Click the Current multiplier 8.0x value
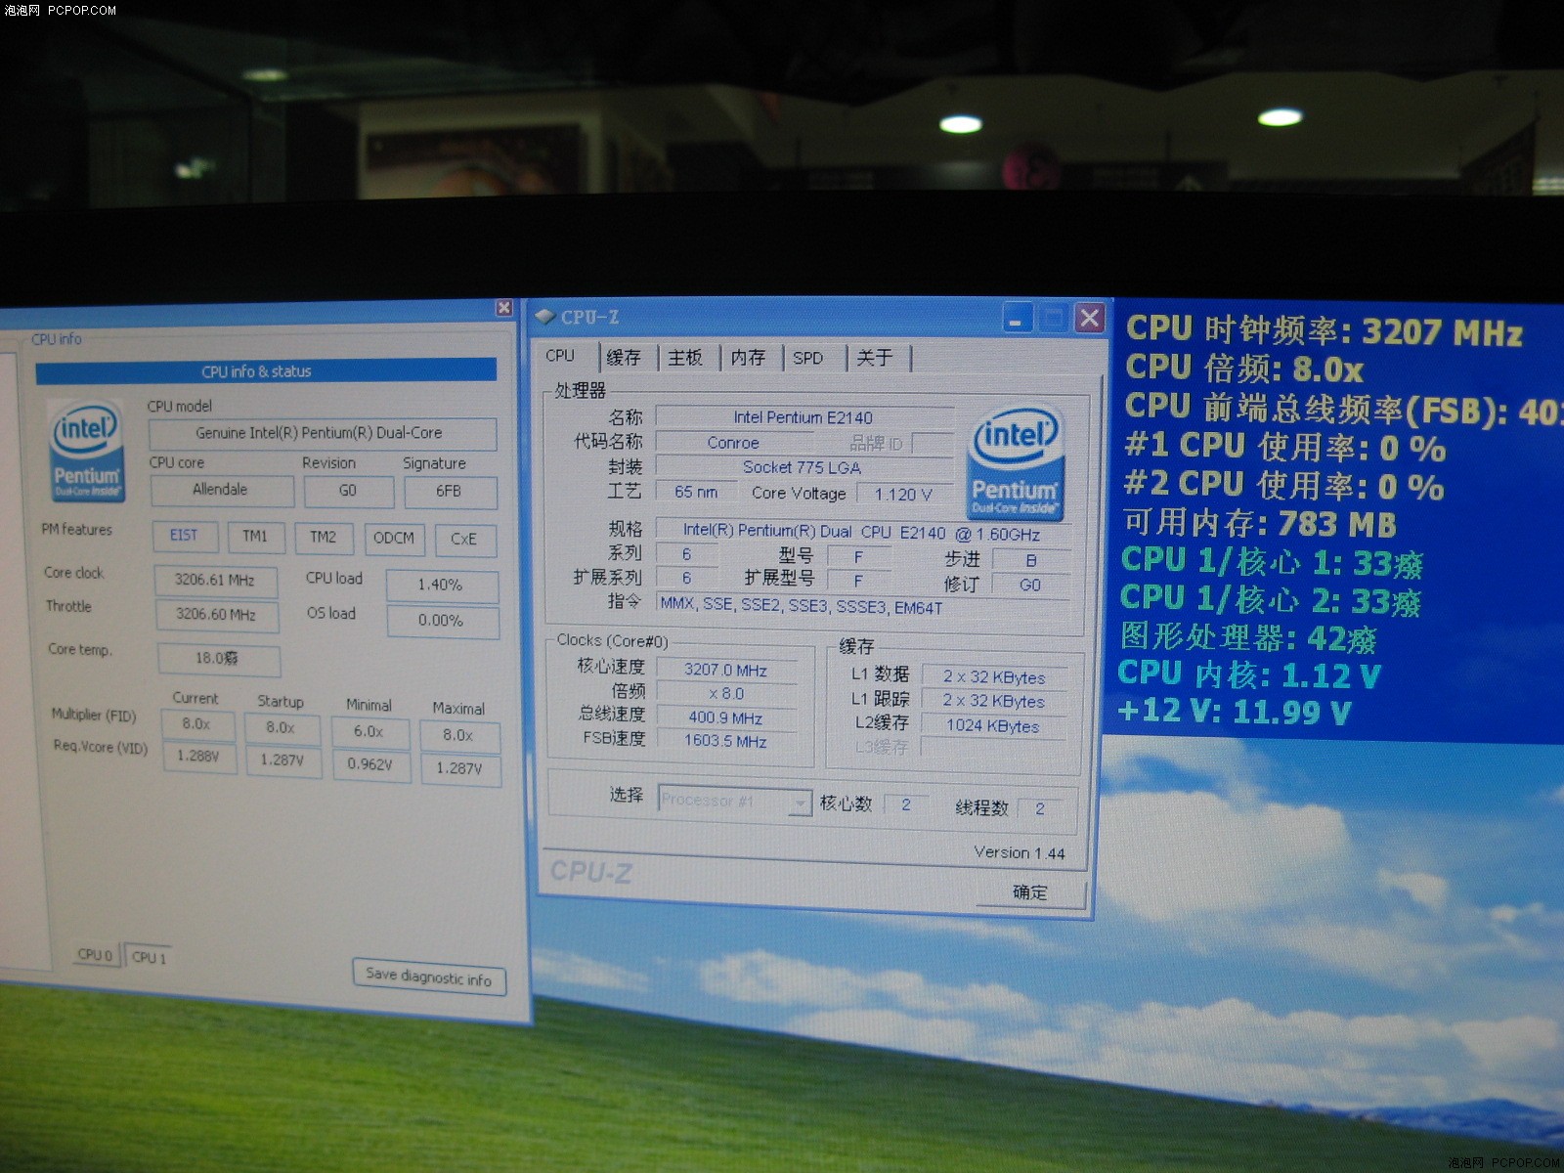1564x1173 pixels. [197, 724]
